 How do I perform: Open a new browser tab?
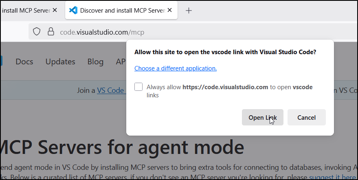tap(189, 11)
